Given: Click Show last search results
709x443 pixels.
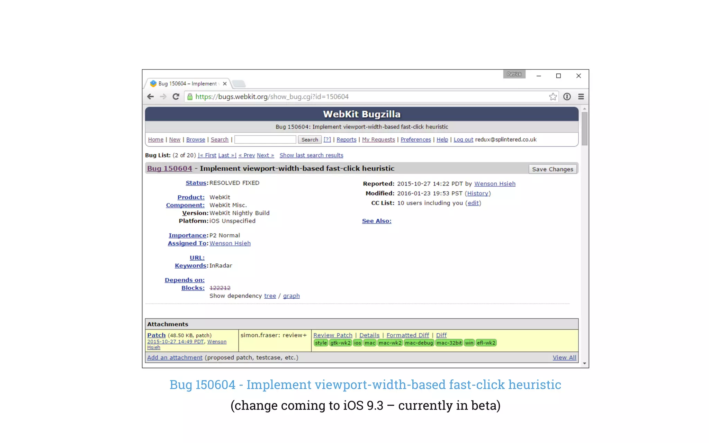Looking at the screenshot, I should click(311, 155).
